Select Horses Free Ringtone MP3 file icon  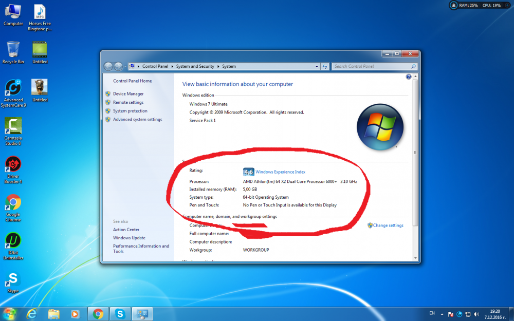point(40,17)
